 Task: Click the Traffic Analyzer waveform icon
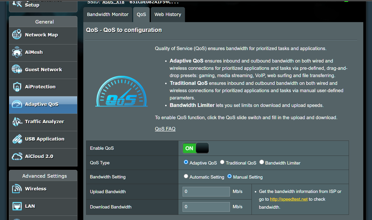pyautogui.click(x=17, y=122)
